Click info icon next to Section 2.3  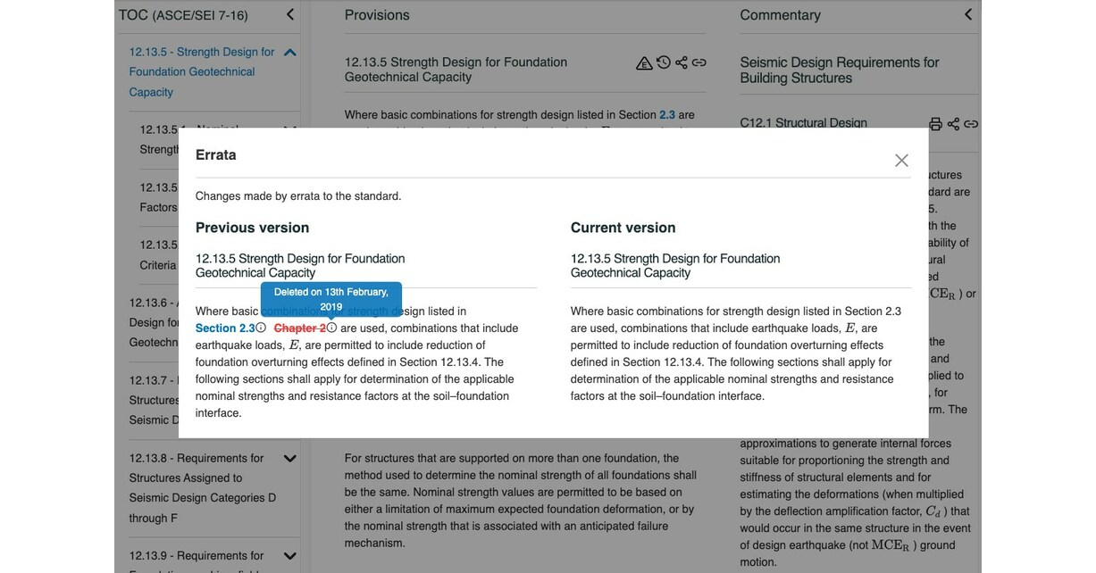(x=261, y=328)
